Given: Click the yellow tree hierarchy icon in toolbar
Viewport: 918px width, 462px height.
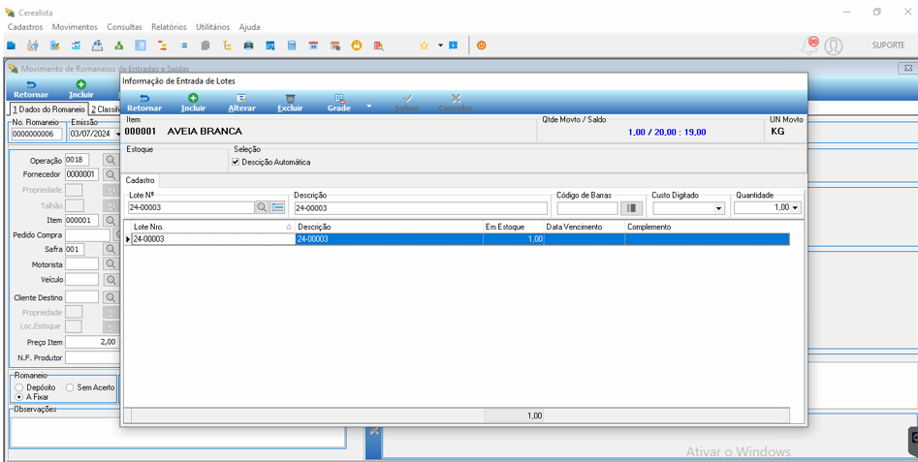Looking at the screenshot, I should 227,45.
